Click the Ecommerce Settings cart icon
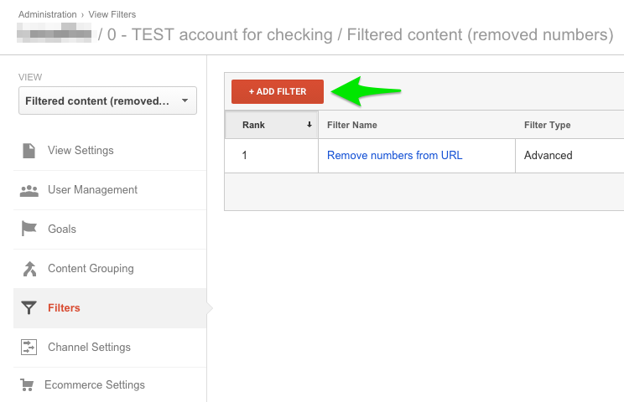The width and height of the screenshot is (624, 402). point(27,385)
